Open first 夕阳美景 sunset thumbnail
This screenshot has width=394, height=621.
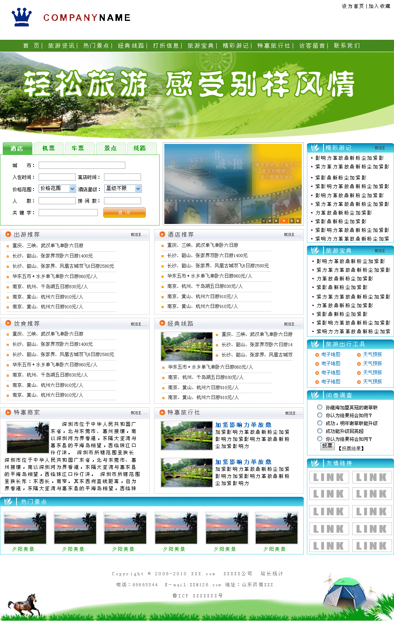(25, 528)
